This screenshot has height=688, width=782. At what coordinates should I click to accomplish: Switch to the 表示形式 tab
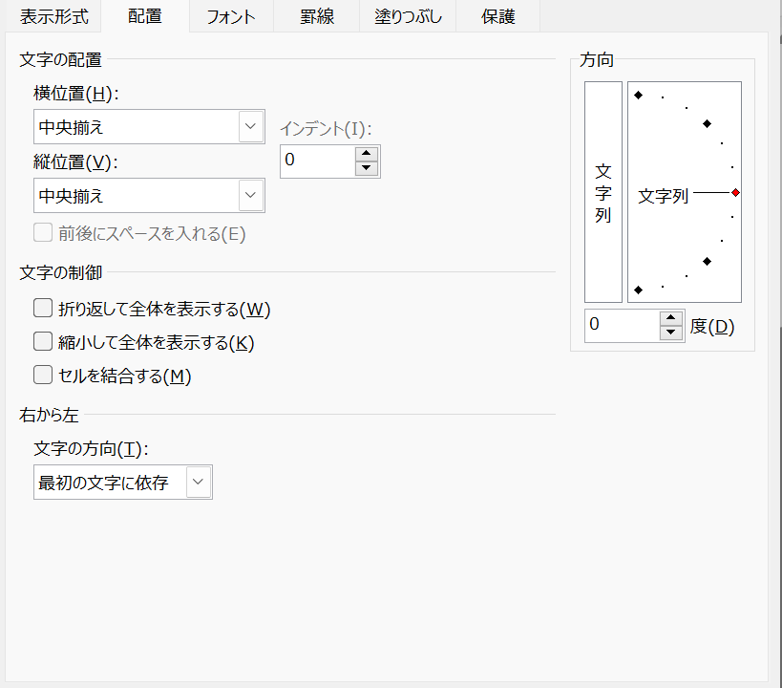[x=53, y=16]
